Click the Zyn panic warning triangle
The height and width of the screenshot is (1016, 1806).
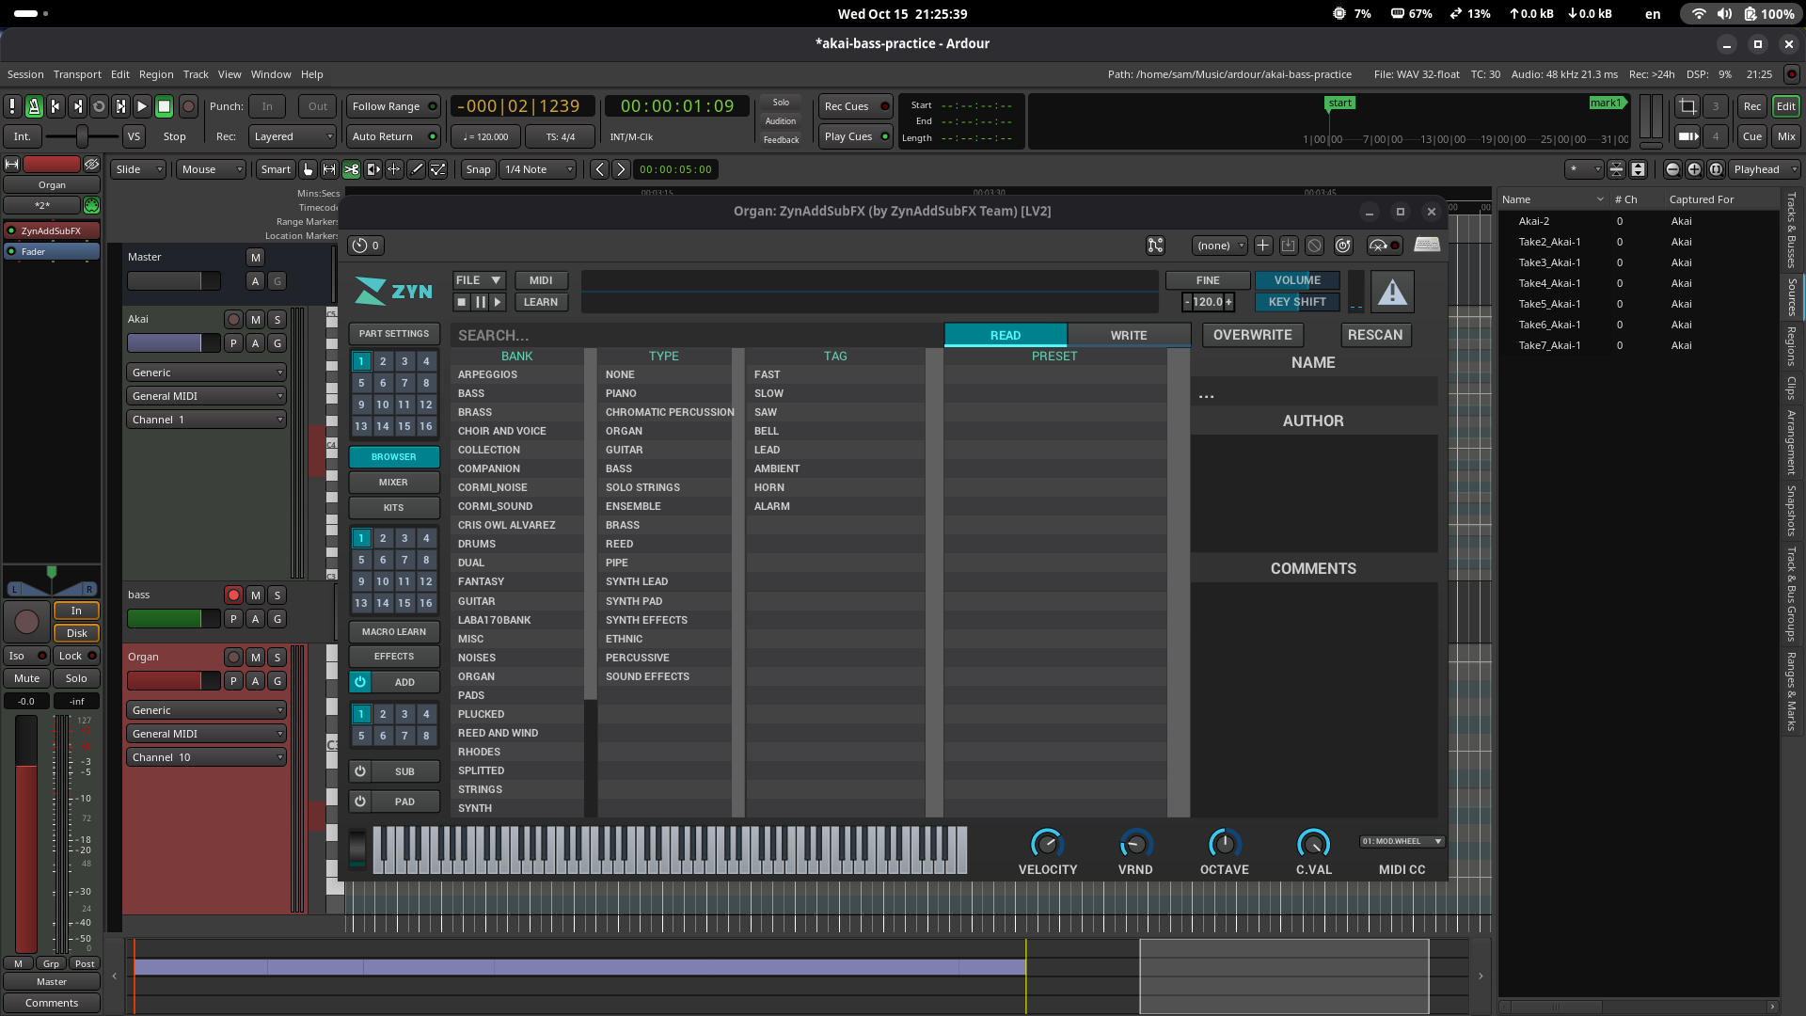[1392, 293]
